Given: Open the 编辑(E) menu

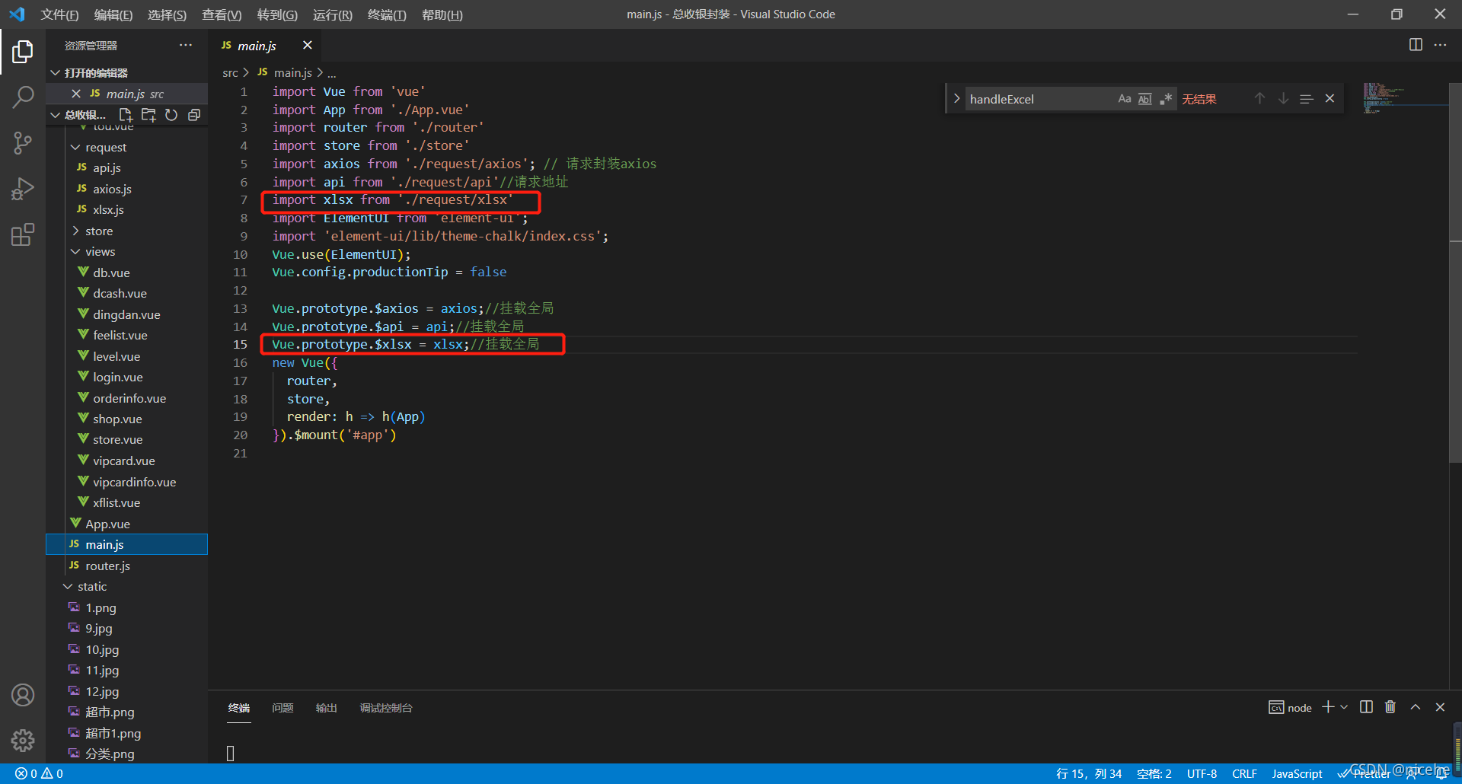Looking at the screenshot, I should click(x=113, y=14).
